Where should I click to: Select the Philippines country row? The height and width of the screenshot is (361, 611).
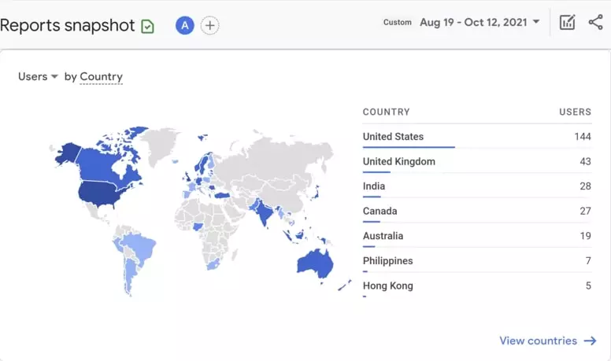coord(477,261)
